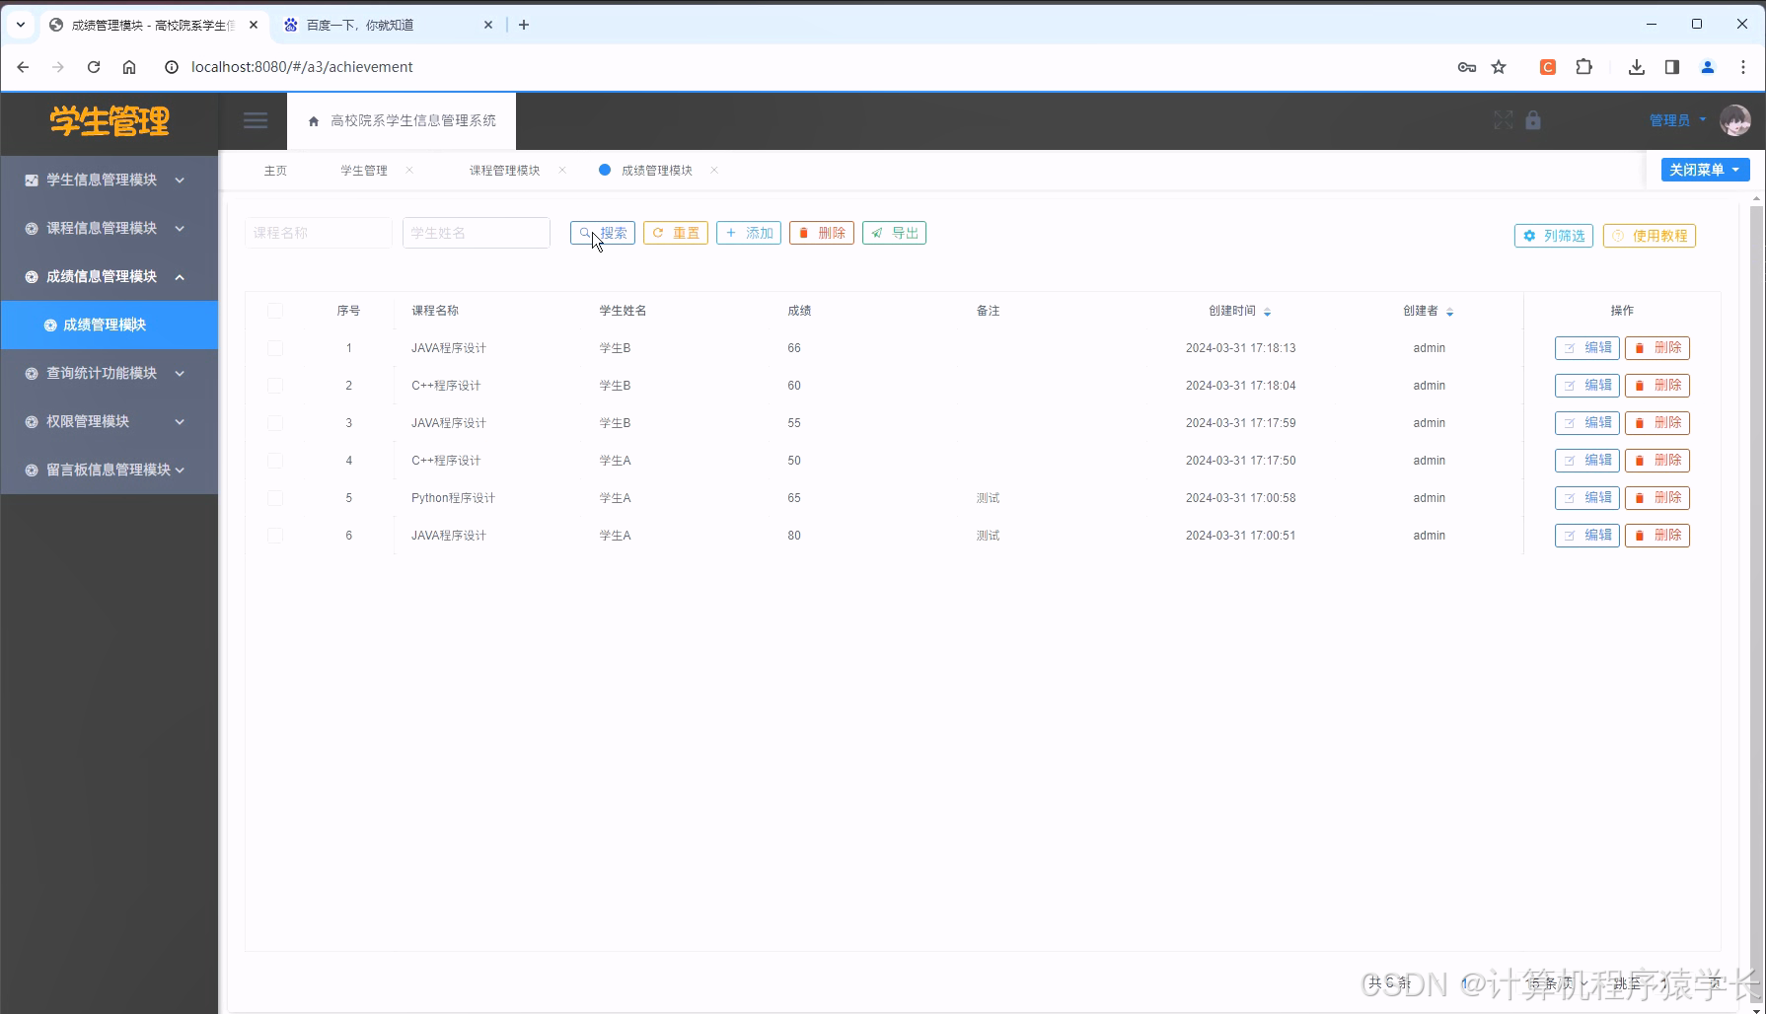Click the lock screen icon
The height and width of the screenshot is (1014, 1766).
[x=1532, y=120]
